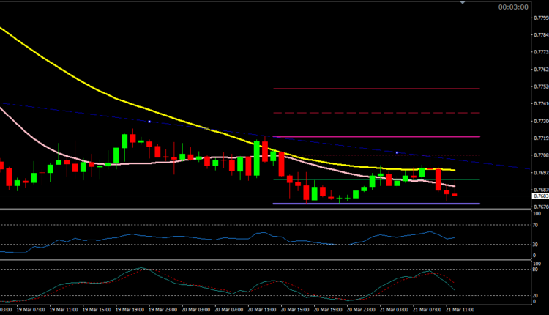Click the chart shift triangle marker at top
The image size is (549, 315).
point(461,2)
